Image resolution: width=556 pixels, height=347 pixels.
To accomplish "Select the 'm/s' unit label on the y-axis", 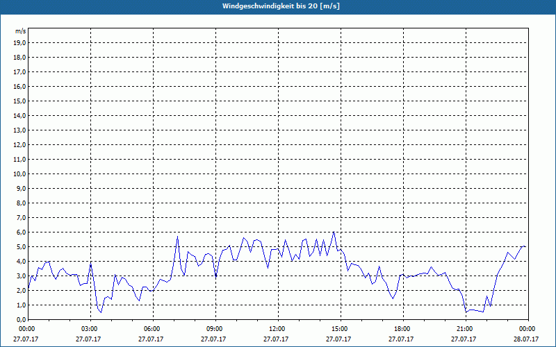I will pos(21,31).
